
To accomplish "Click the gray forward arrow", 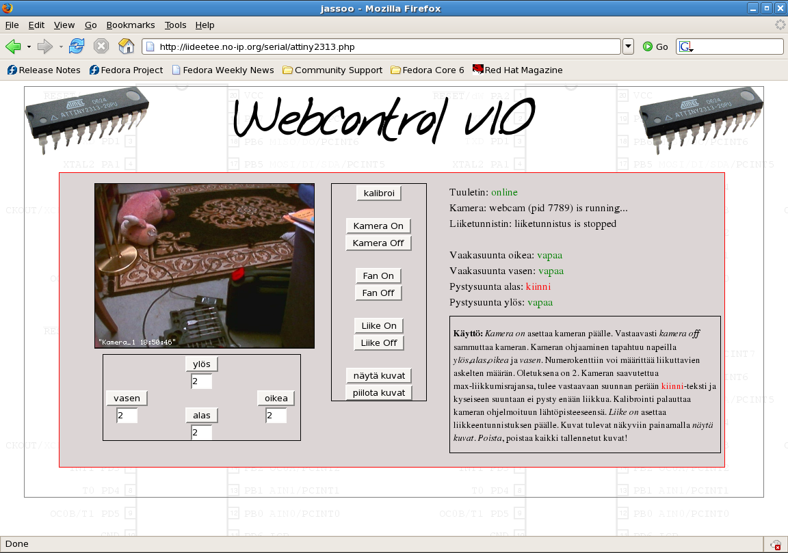I will tap(45, 46).
